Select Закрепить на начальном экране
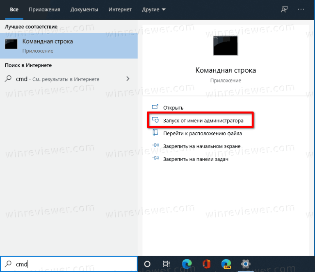This screenshot has height=272, width=315. 202,146
